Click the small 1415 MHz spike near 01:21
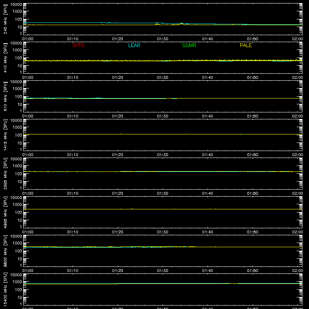This screenshot has height=309, width=309. pos(121,134)
